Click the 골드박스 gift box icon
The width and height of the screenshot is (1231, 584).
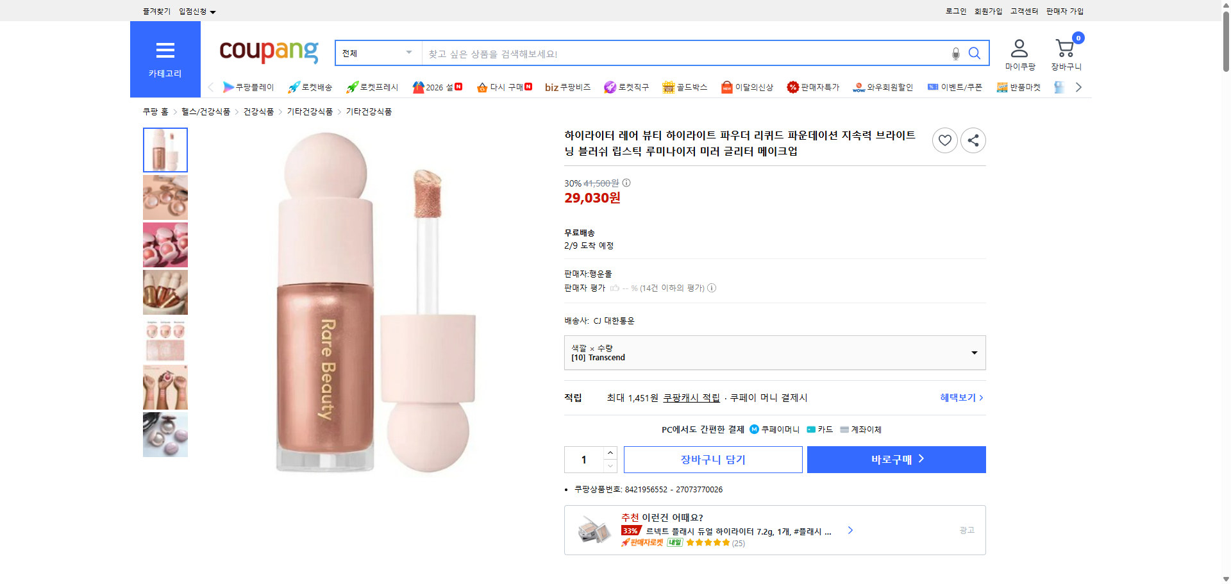click(x=667, y=87)
